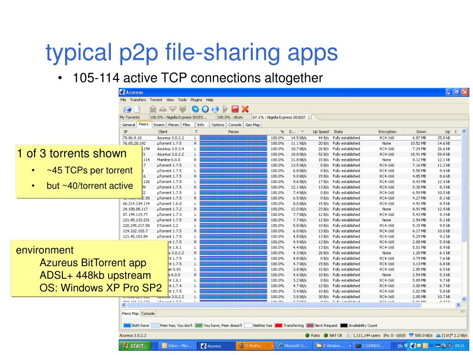Click the sort arrow on D... column

click(302, 132)
